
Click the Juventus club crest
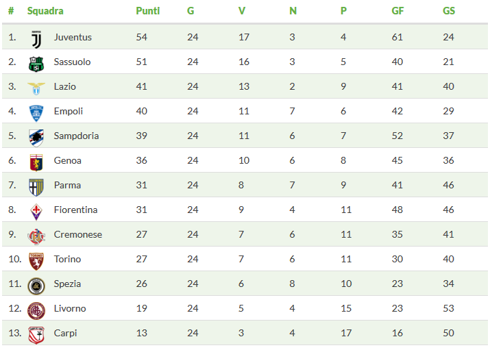pyautogui.click(x=36, y=39)
